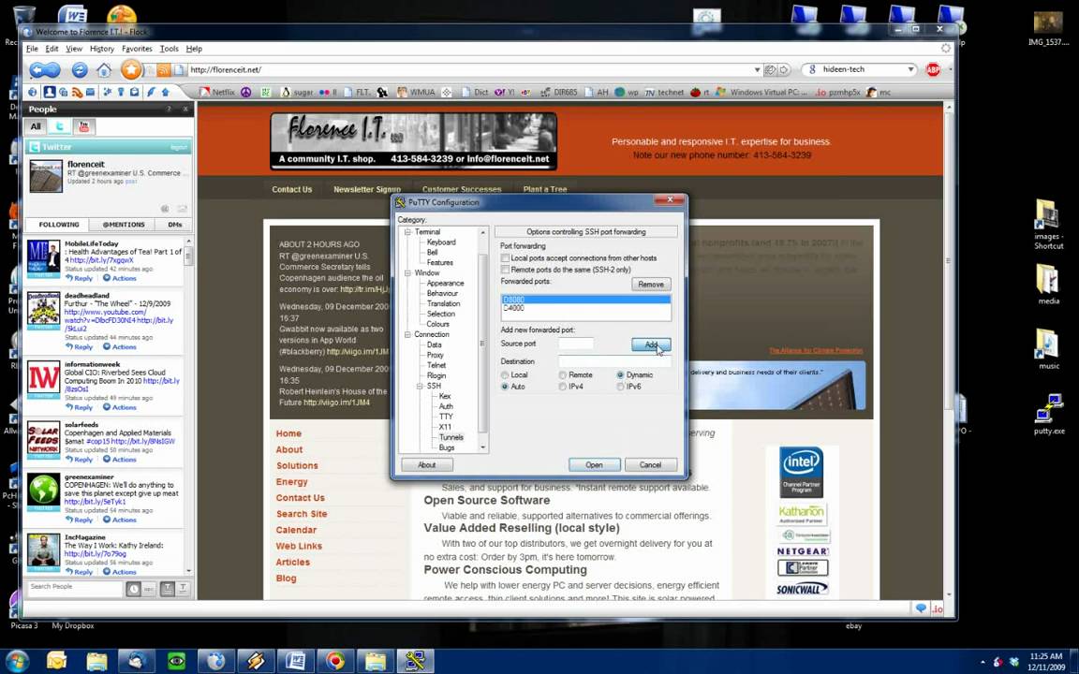The height and width of the screenshot is (674, 1079).
Task: Open the address bar history dropdown arrow
Action: pyautogui.click(x=757, y=69)
